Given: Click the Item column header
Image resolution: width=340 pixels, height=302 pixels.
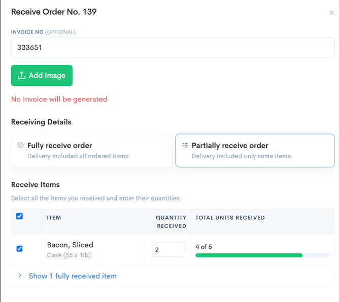Looking at the screenshot, I should tap(54, 218).
